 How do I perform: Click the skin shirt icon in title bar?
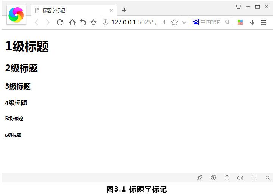point(238,7)
